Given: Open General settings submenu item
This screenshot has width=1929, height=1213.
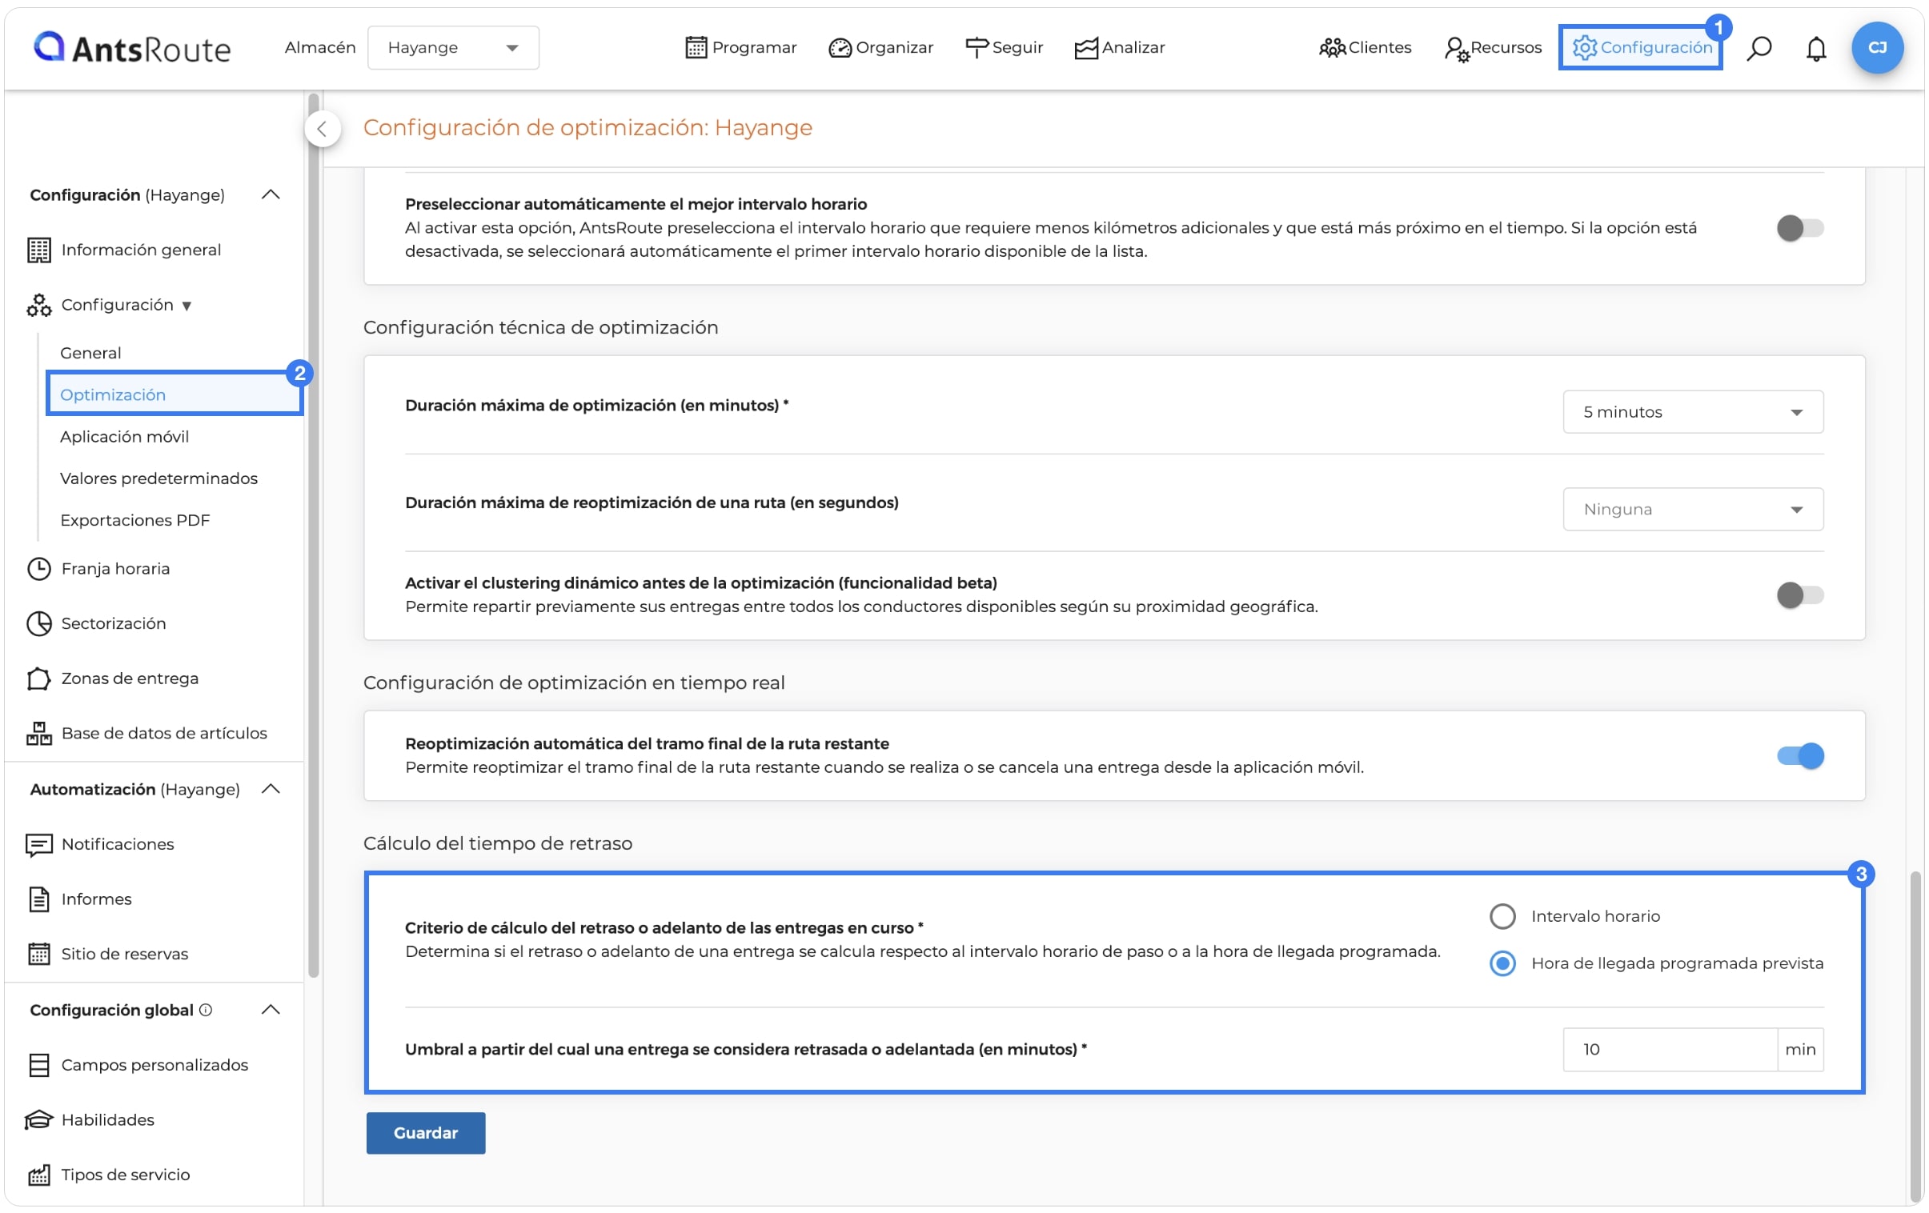Looking at the screenshot, I should [x=90, y=353].
